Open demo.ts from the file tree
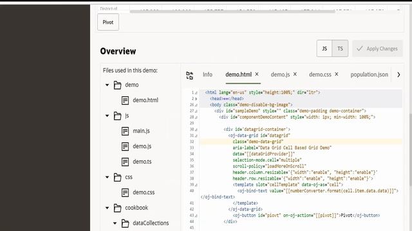 click(x=142, y=162)
